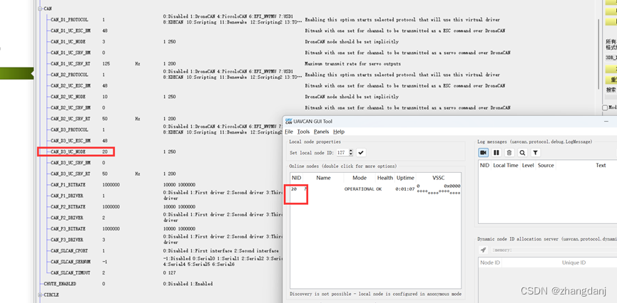Screen dimensions: 617x303
Task: Edit CAN_P3_DRIVER value 3
Action: pyautogui.click(x=103, y=240)
